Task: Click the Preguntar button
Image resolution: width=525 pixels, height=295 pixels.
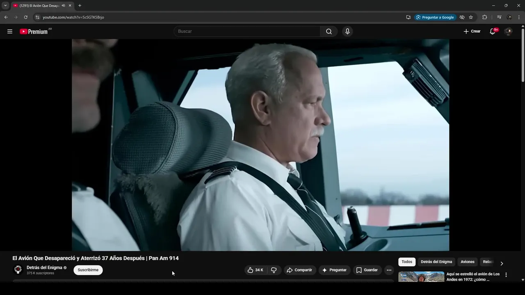Action: pos(335,270)
